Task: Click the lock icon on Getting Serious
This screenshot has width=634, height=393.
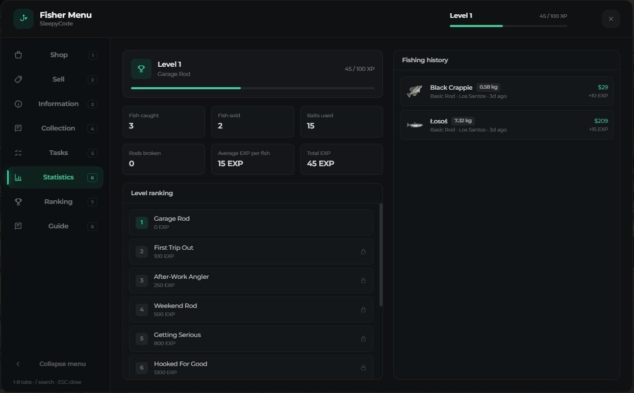Action: coord(363,338)
